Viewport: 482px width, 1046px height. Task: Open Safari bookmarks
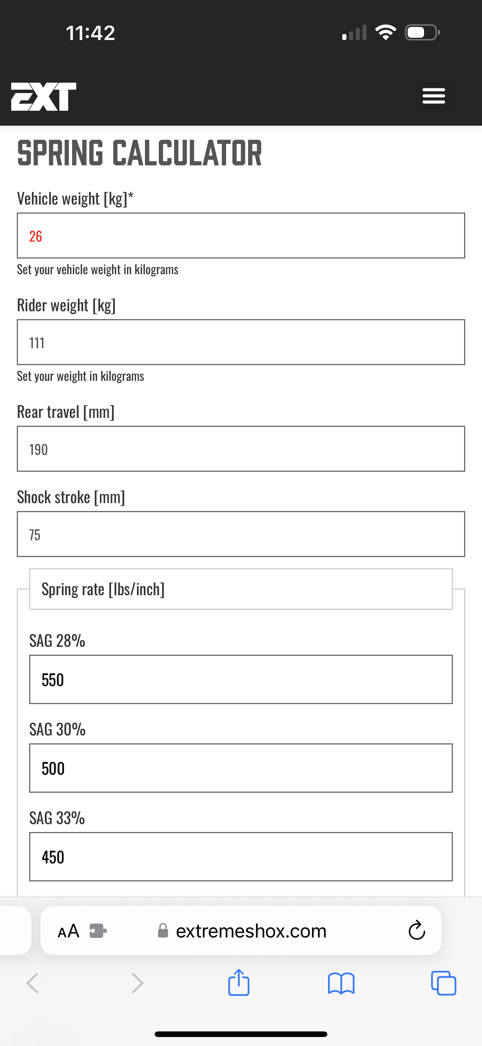click(341, 984)
